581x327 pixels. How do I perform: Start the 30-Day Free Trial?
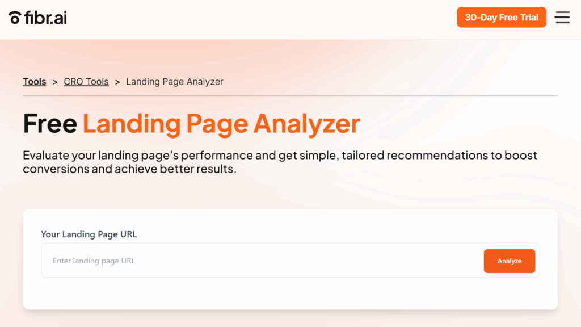[501, 18]
